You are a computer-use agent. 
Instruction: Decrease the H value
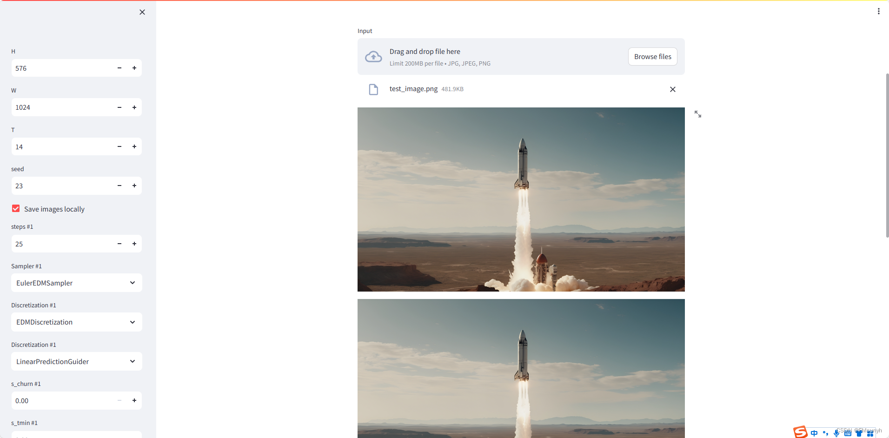pos(119,68)
